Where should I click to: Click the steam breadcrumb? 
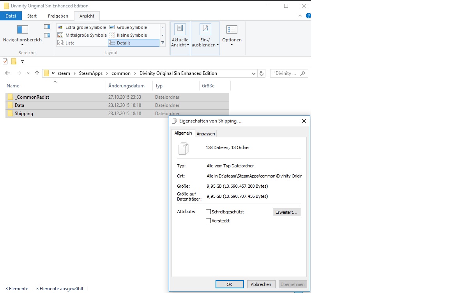(x=64, y=73)
